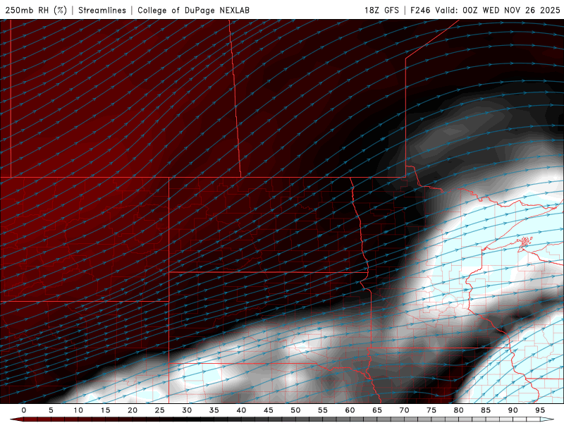Click the 85 label on color scale
The width and height of the screenshot is (564, 423).
click(486, 410)
